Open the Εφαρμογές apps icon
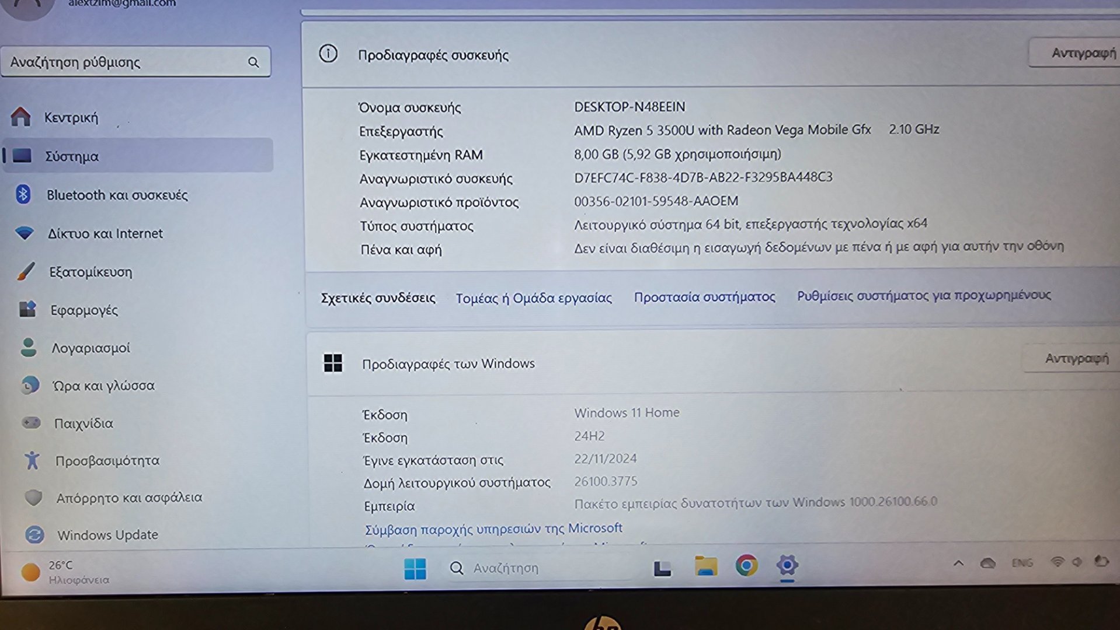Viewport: 1120px width, 630px height. pyautogui.click(x=27, y=309)
